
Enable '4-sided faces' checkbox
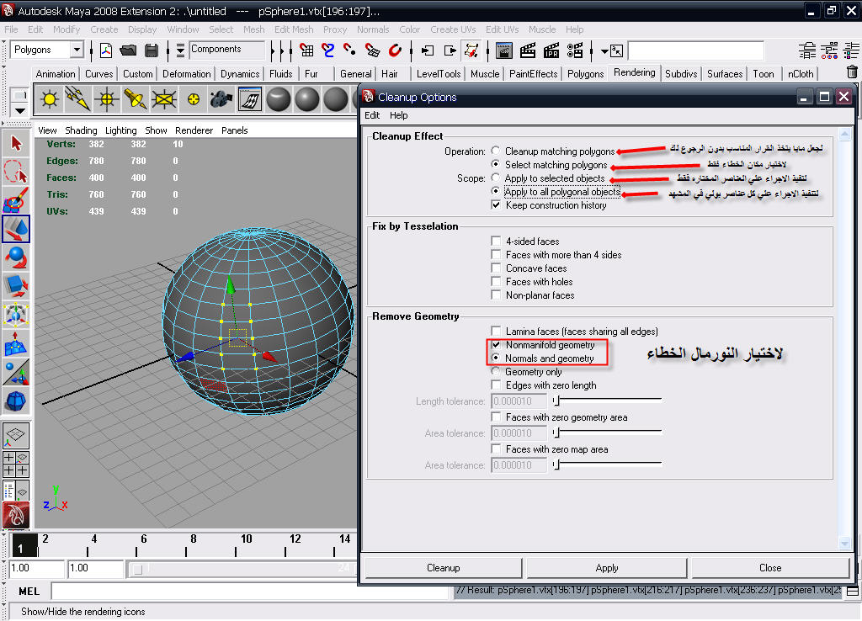[496, 241]
